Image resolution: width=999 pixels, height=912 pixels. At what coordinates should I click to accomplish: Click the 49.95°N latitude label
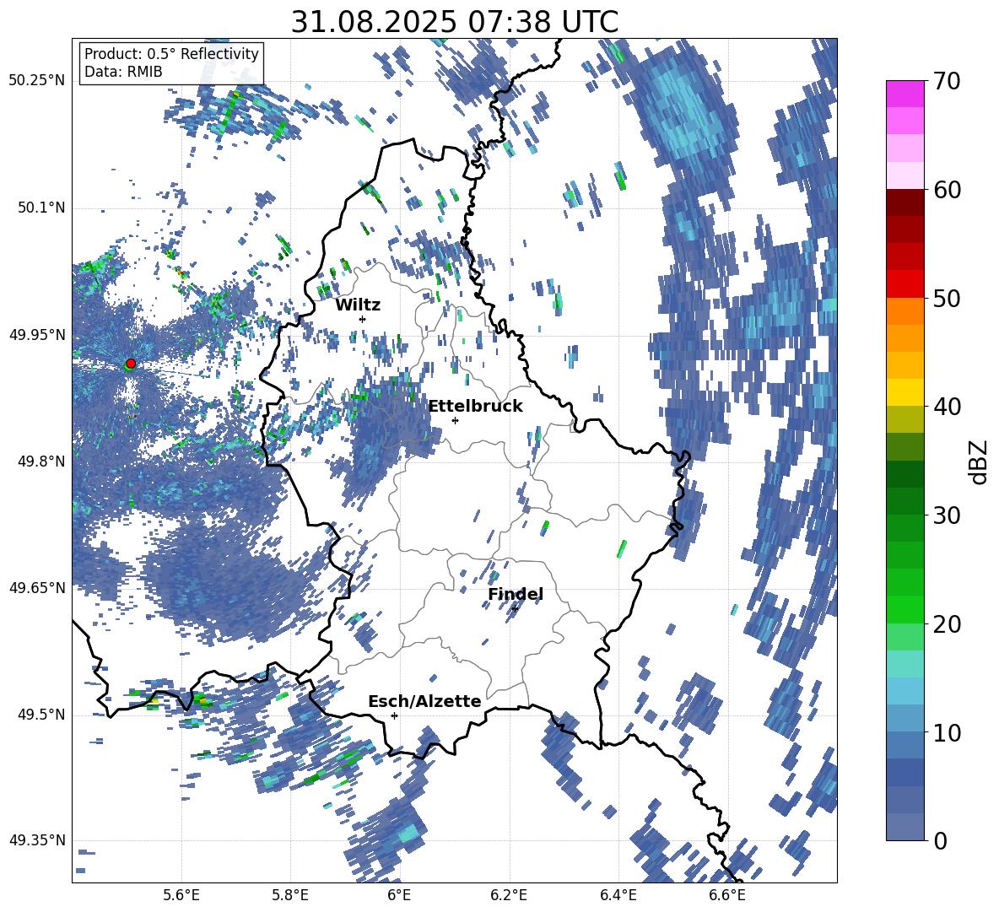[37, 334]
